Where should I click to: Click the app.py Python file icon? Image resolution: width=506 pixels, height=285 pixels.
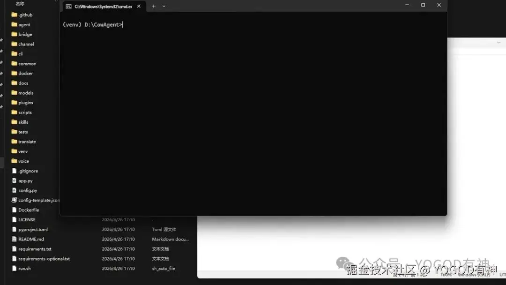(14, 181)
